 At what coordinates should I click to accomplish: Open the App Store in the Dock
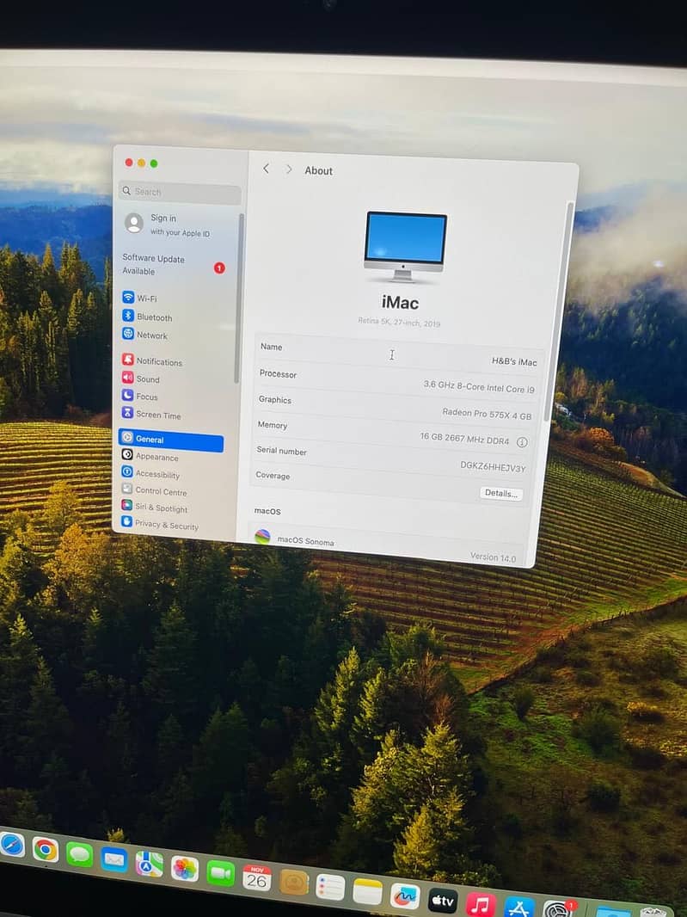click(519, 908)
